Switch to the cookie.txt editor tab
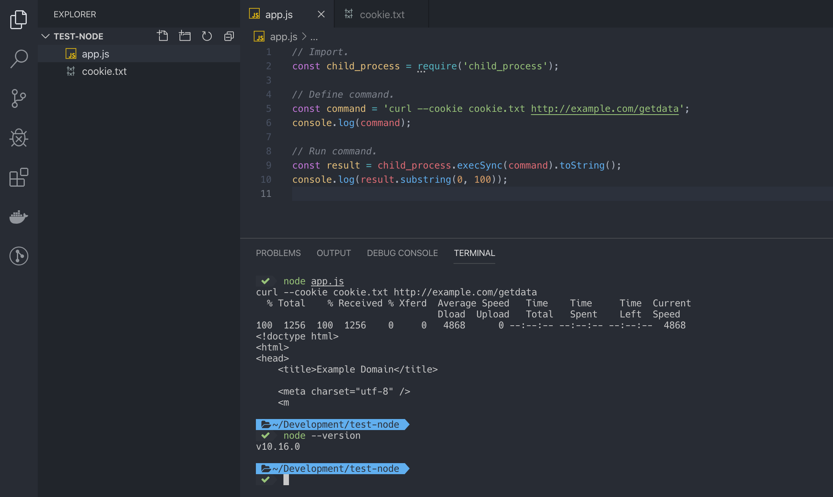The height and width of the screenshot is (497, 833). tap(381, 15)
